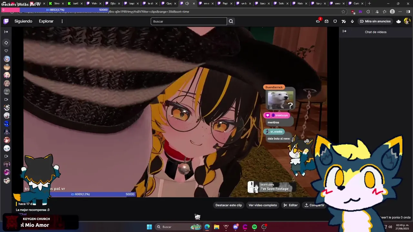Mute the tab via speaker icon

(x=187, y=4)
